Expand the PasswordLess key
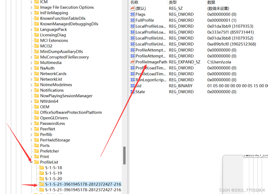Screen dimensions: 268x194 (x=31, y=123)
